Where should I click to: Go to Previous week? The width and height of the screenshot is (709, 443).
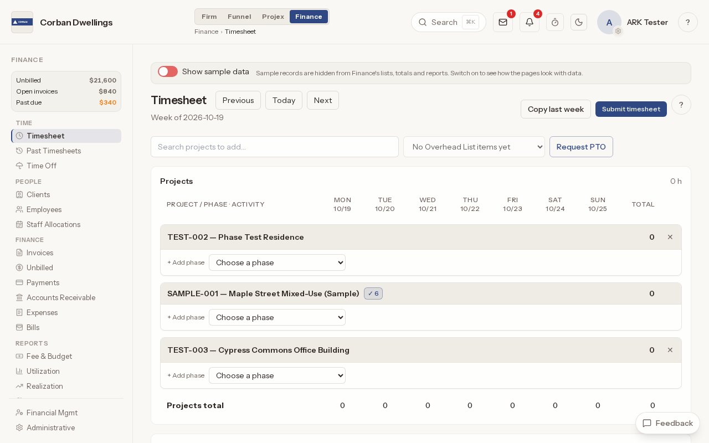coord(238,100)
